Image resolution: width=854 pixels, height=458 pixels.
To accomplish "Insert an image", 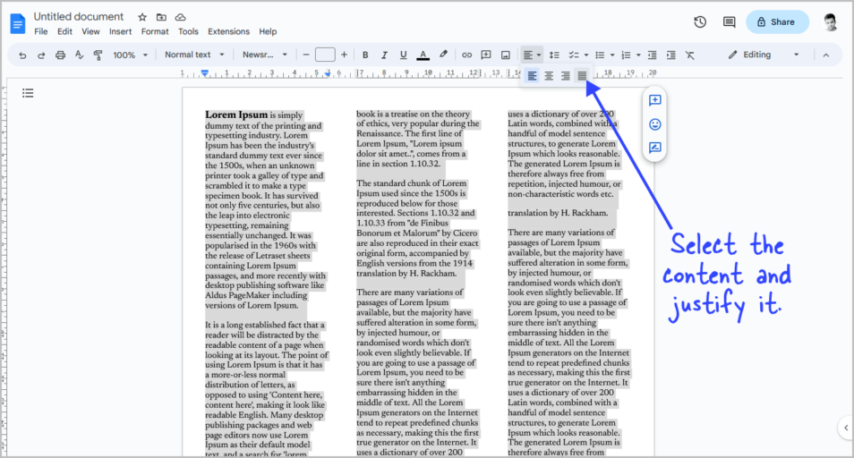I will (x=506, y=55).
